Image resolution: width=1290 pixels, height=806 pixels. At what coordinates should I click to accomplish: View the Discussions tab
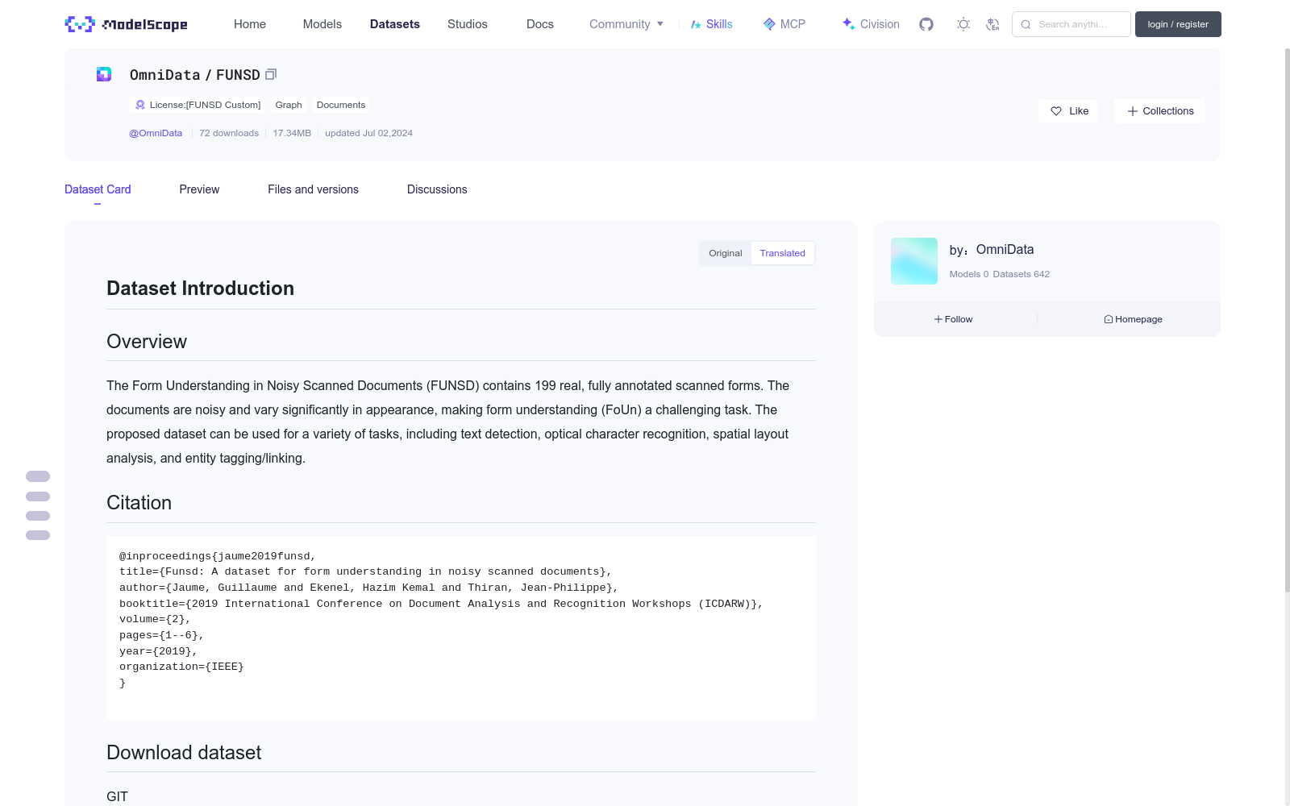437,189
